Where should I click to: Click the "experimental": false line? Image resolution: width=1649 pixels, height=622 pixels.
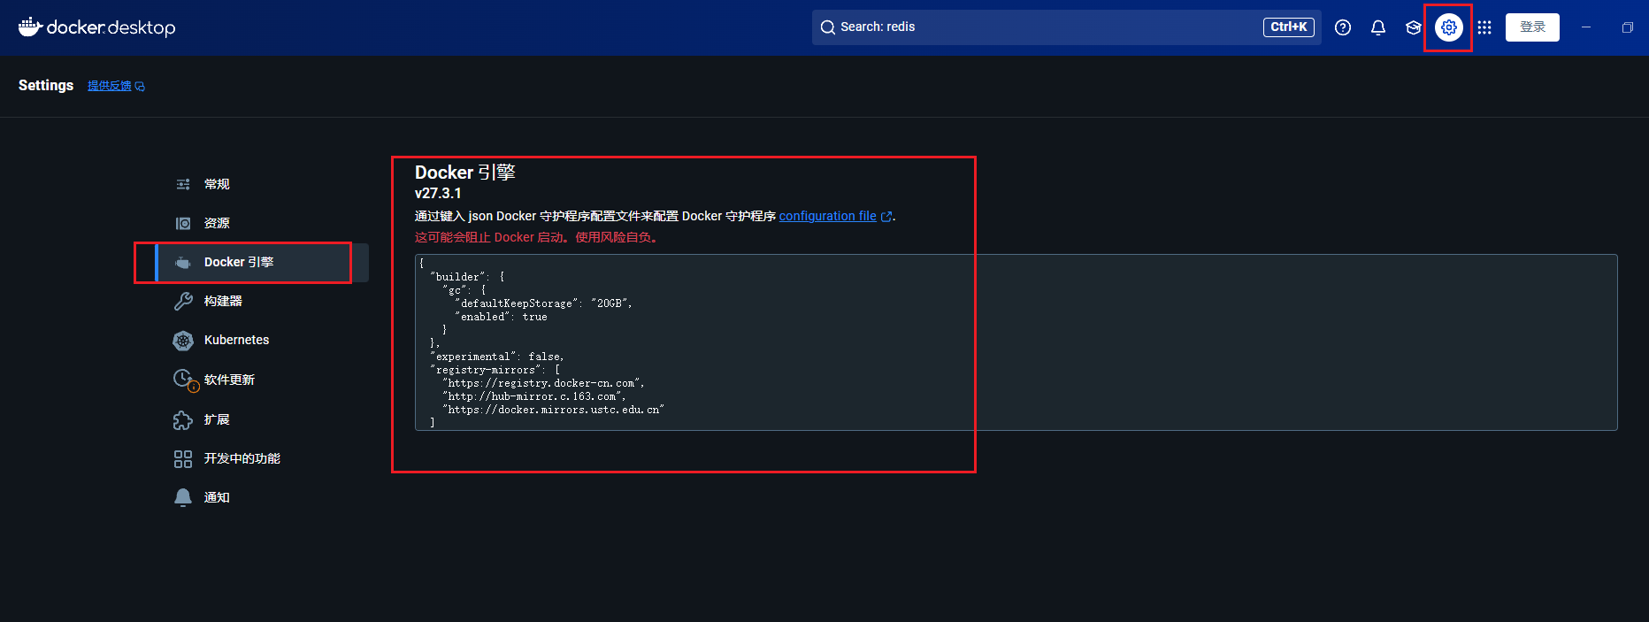pos(497,357)
